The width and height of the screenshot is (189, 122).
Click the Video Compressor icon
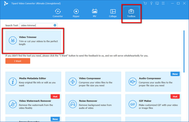point(72,82)
